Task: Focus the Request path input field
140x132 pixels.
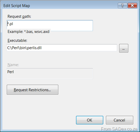Action: coord(50,26)
